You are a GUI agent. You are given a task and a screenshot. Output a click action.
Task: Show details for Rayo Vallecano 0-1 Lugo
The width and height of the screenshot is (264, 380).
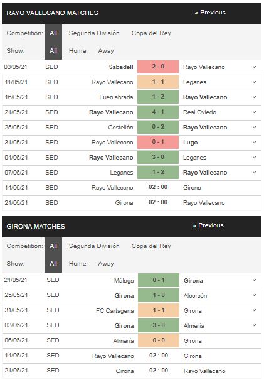[x=254, y=142]
